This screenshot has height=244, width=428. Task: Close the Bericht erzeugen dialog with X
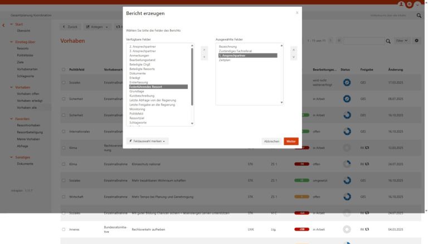pyautogui.click(x=296, y=12)
